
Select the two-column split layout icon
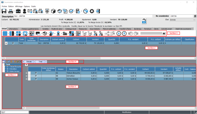pyautogui.click(x=12, y=34)
